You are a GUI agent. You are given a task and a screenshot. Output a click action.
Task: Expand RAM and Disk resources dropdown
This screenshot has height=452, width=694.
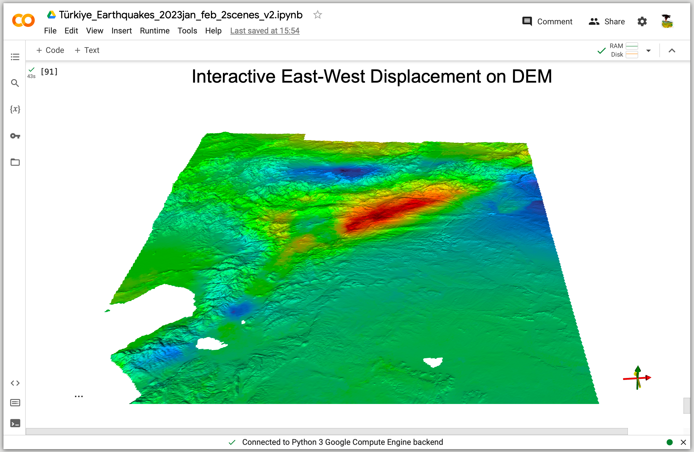(x=648, y=51)
